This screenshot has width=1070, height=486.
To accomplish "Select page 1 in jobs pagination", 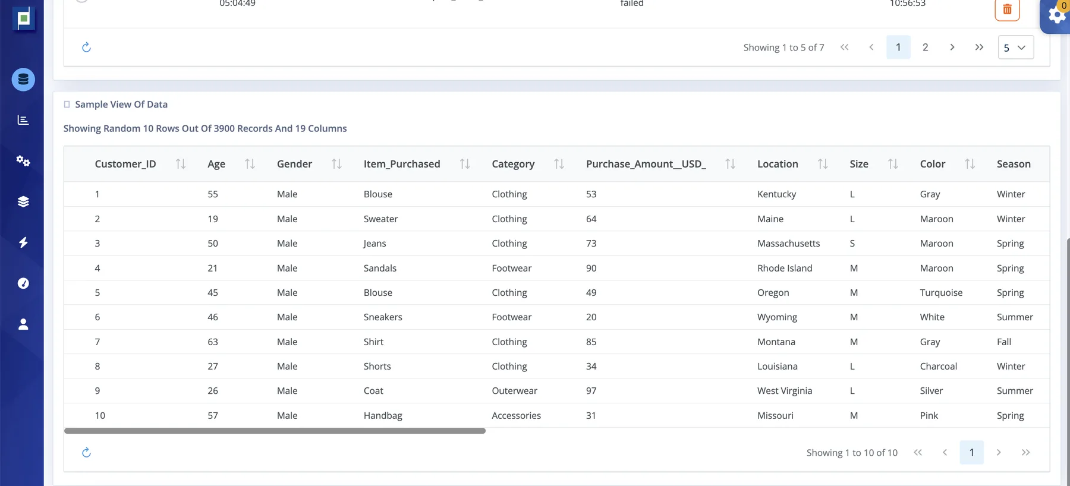I will click(x=898, y=48).
